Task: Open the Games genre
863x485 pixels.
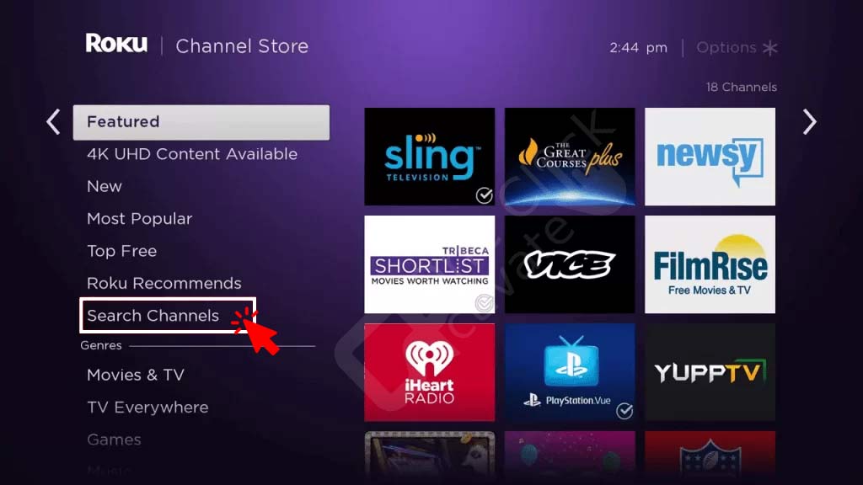Action: pyautogui.click(x=114, y=440)
